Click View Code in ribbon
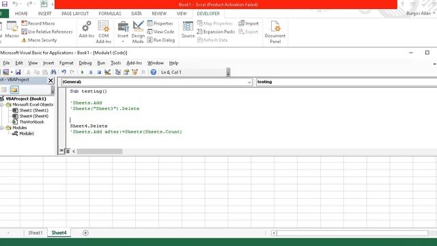Viewport: 437px width, 246px height. pos(160,32)
